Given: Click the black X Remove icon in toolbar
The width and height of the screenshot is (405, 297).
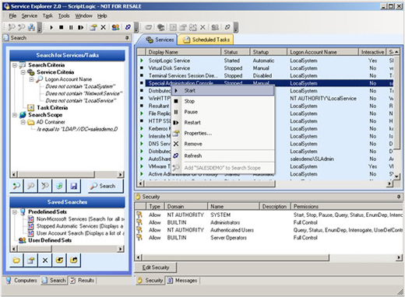Looking at the screenshot, I should 103,27.
